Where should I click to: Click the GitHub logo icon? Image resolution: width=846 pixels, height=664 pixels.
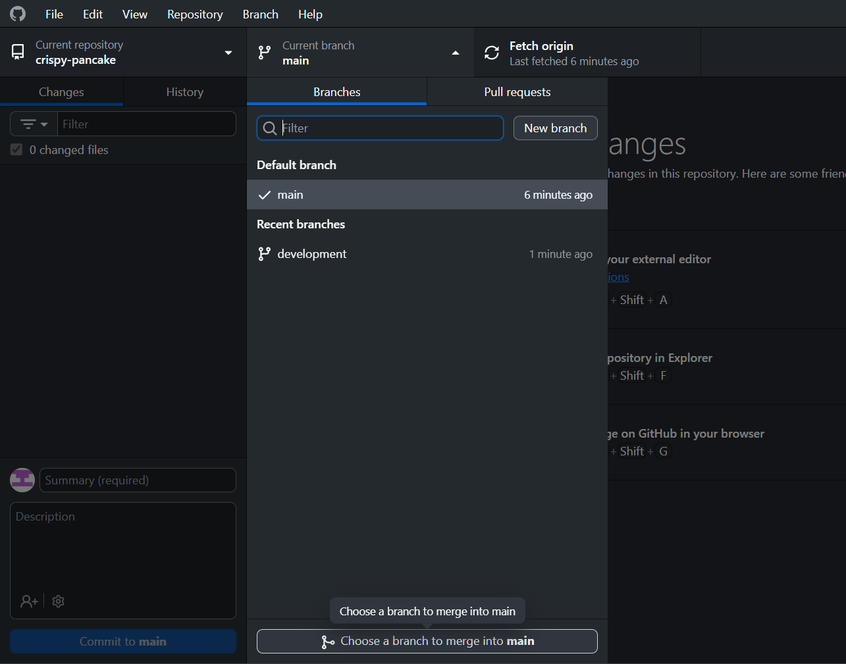(x=18, y=14)
